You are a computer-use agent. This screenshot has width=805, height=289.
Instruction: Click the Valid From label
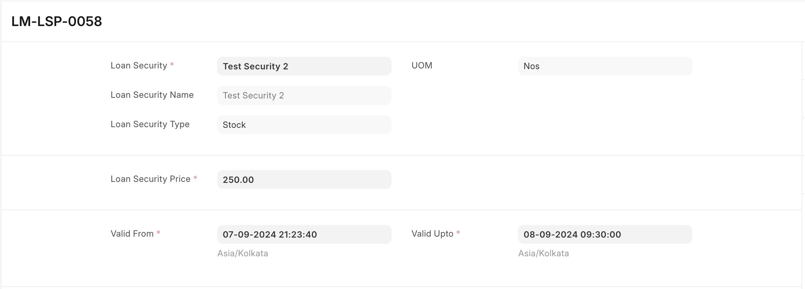pyautogui.click(x=132, y=234)
